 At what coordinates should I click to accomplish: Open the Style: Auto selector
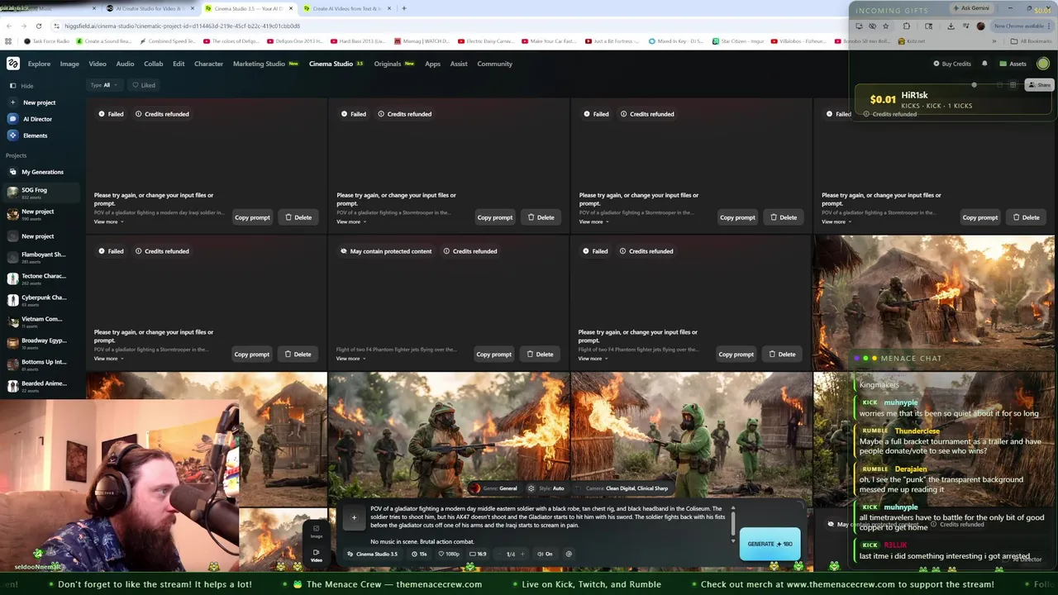click(546, 488)
